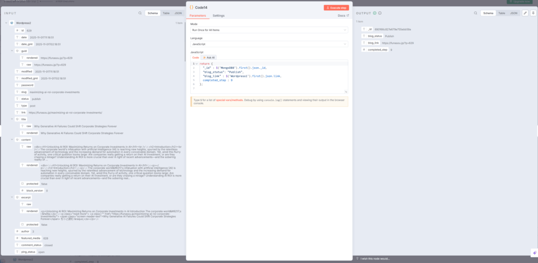Click the Wordpress2 node icon in input tree

tap(12, 23)
